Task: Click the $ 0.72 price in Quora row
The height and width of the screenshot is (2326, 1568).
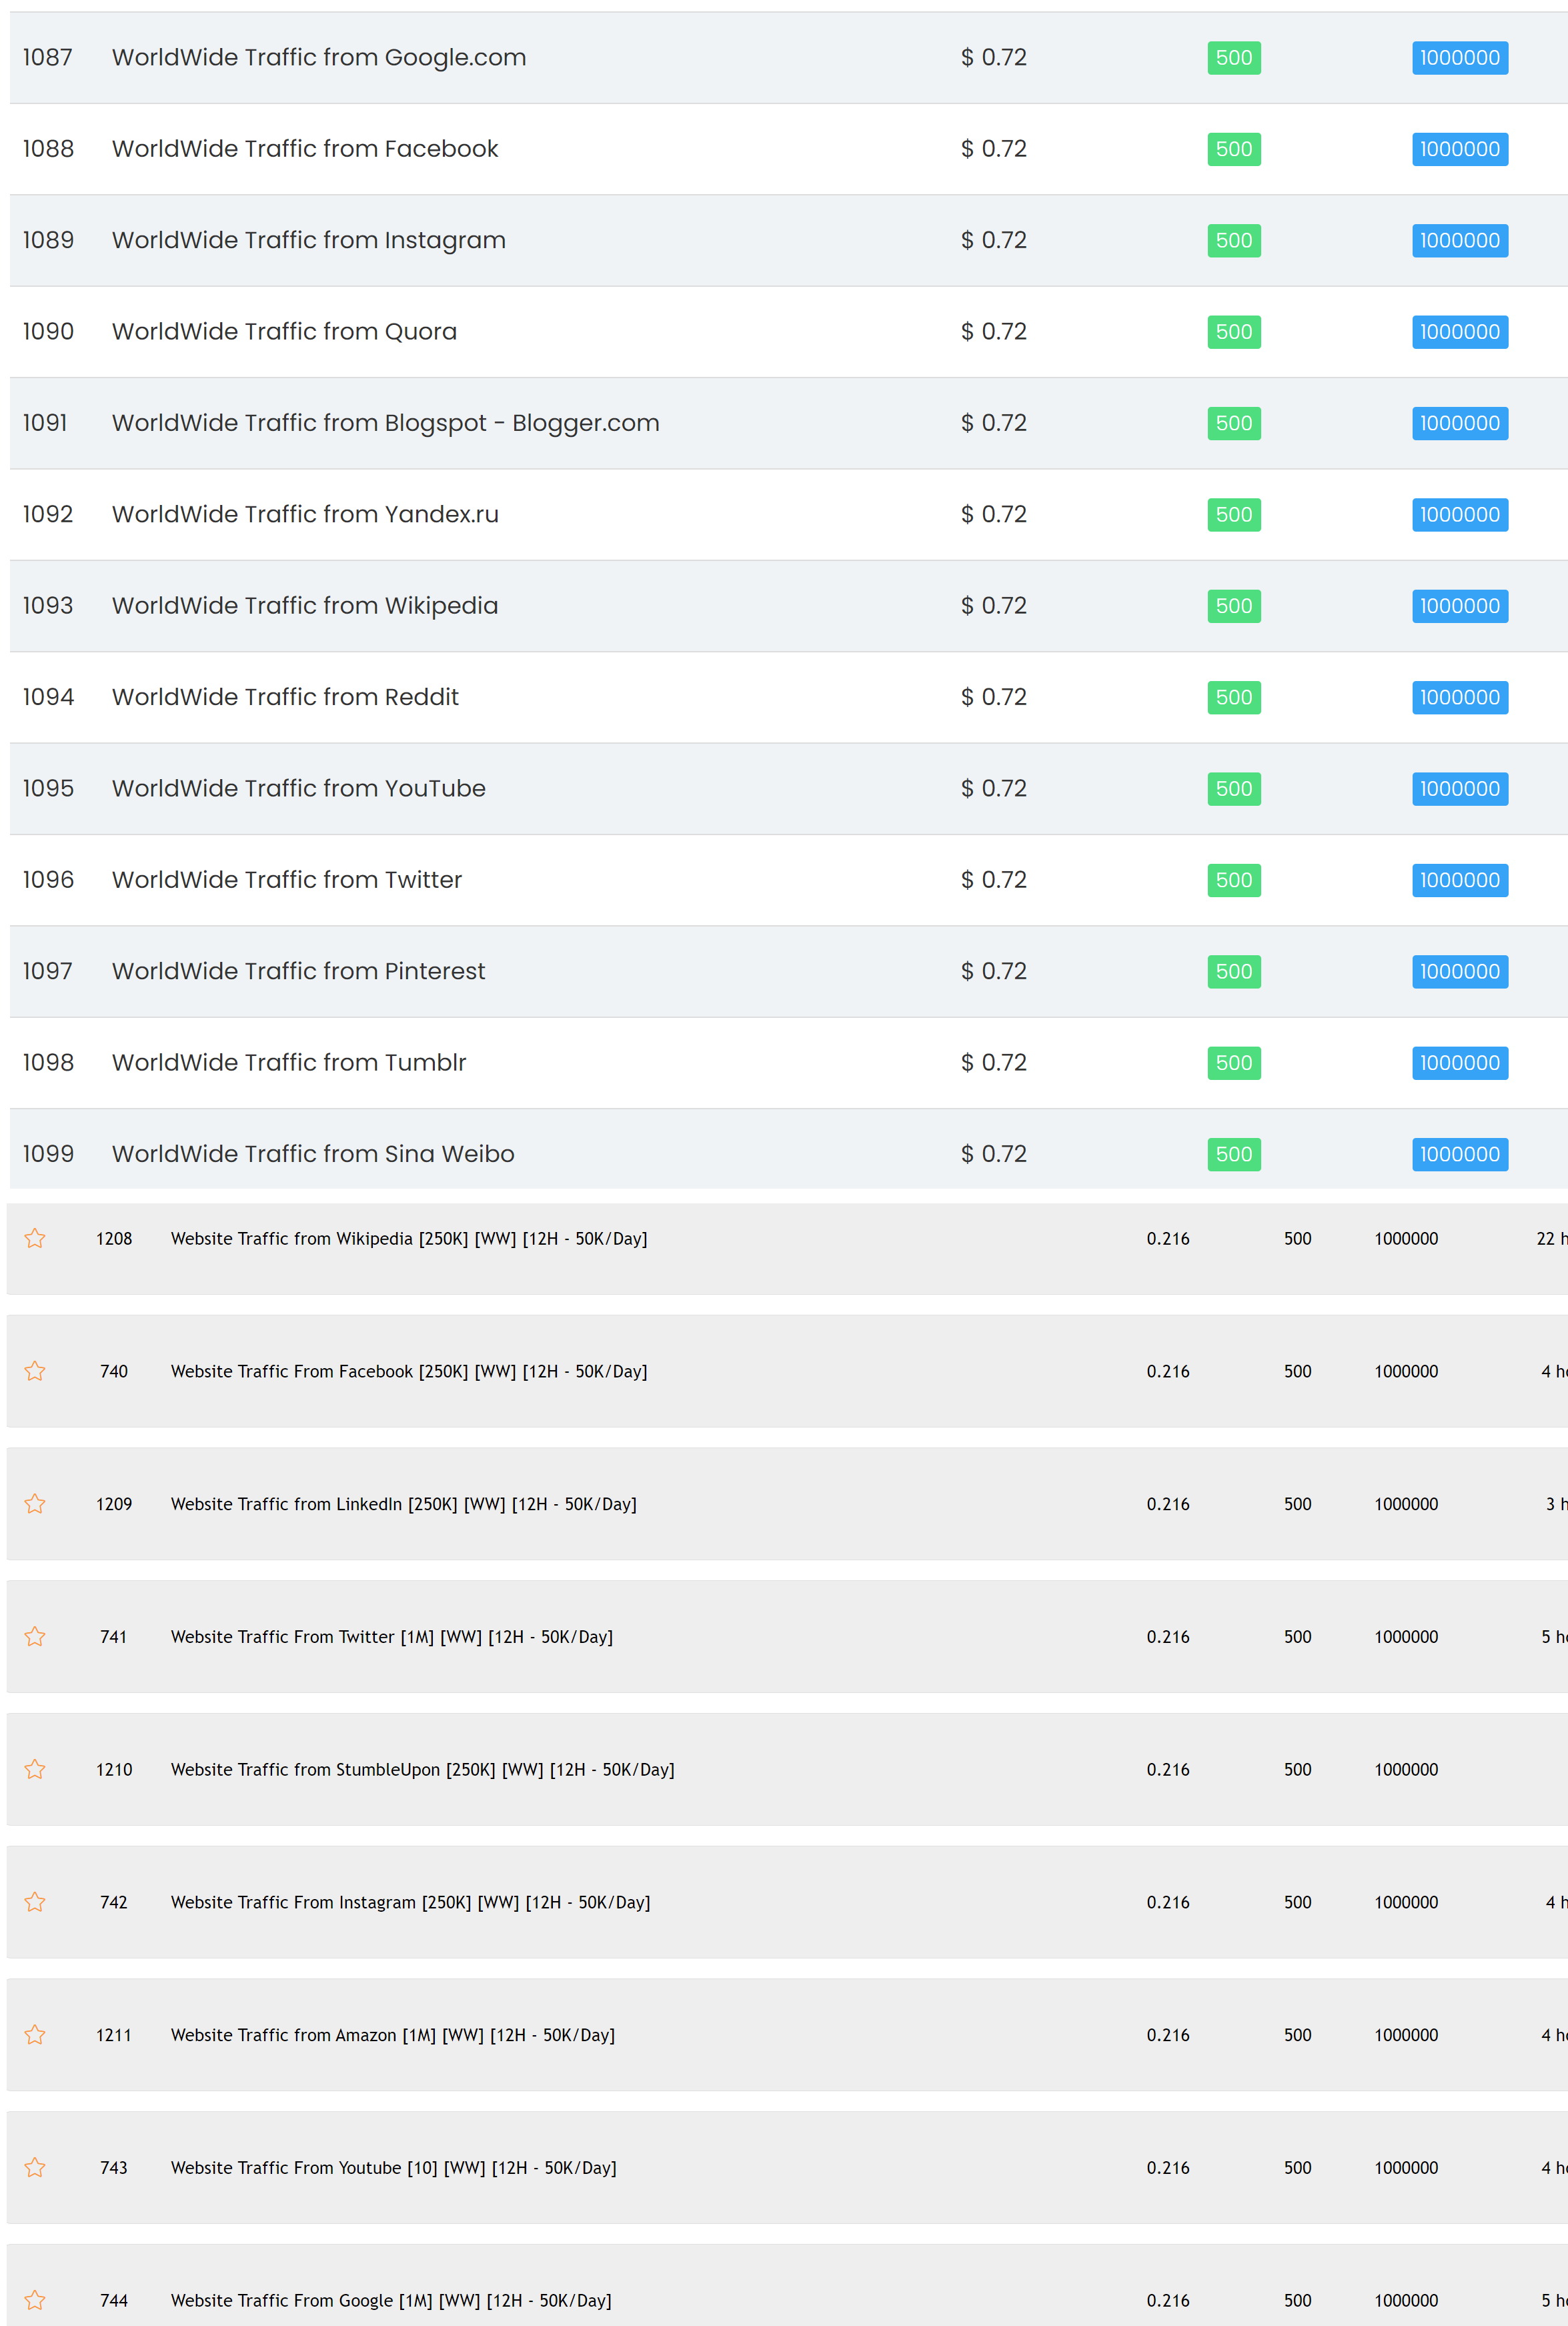Action: coord(994,332)
